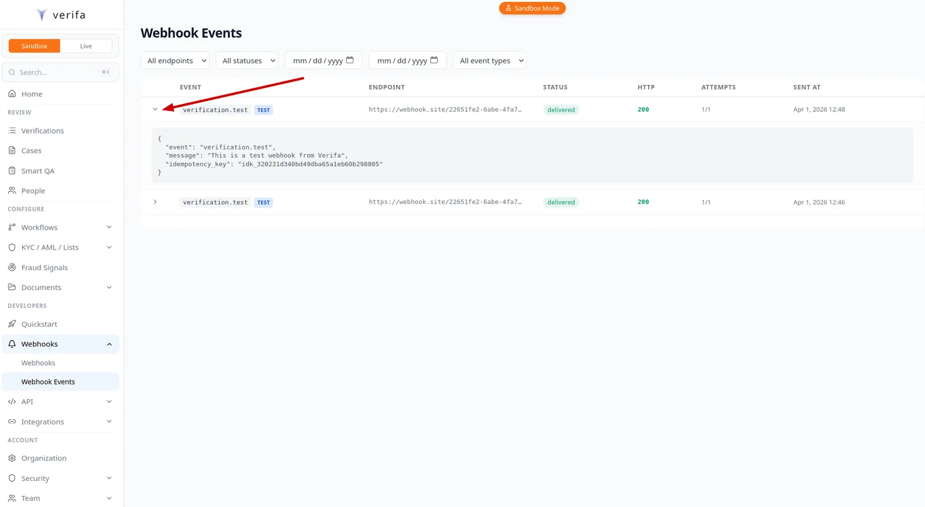Click endpoint URL in 12:48 row
This screenshot has width=925, height=507.
pos(445,109)
